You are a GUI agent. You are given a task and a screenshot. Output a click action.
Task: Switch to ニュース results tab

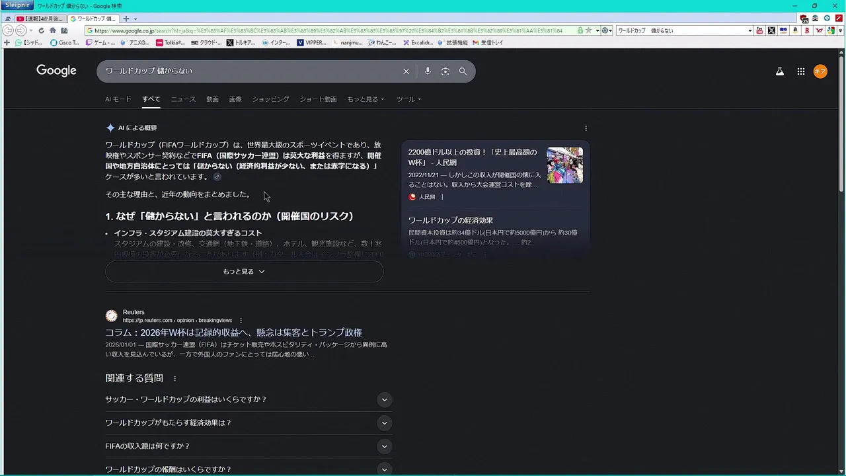(183, 99)
